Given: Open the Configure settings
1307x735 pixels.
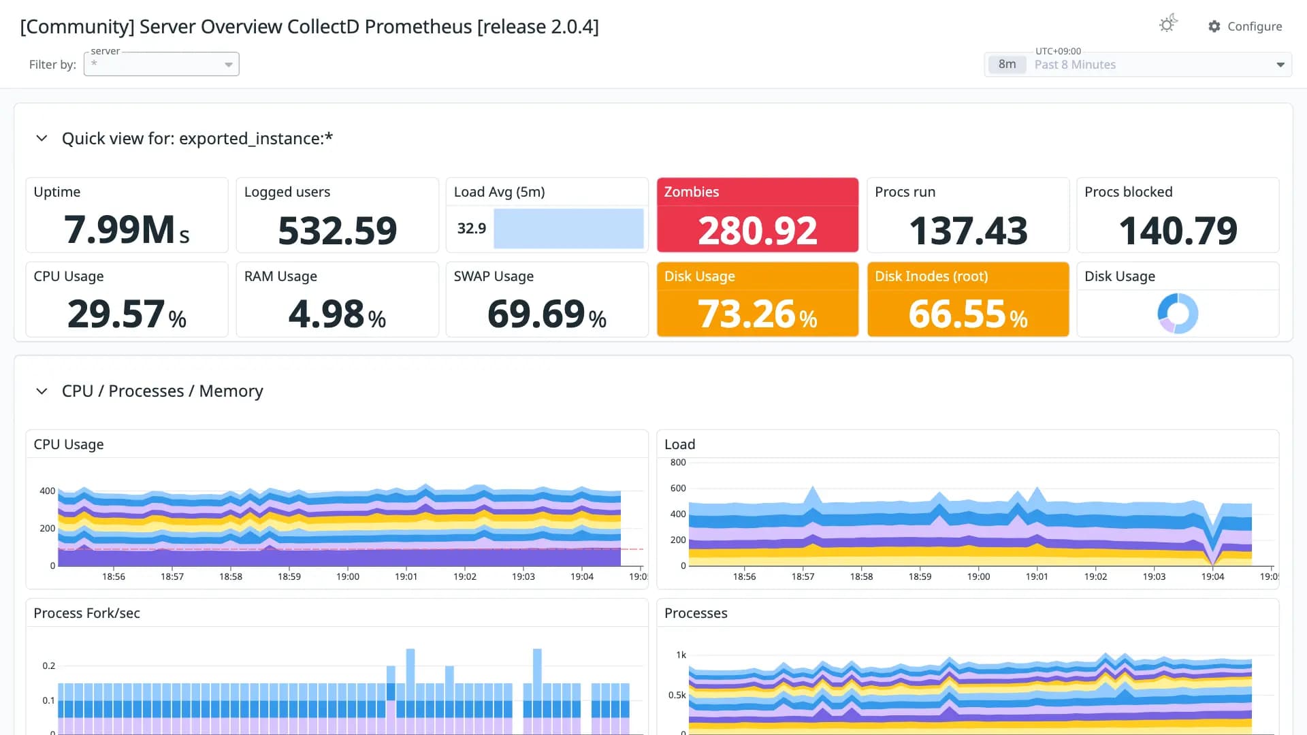Looking at the screenshot, I should 1245,26.
